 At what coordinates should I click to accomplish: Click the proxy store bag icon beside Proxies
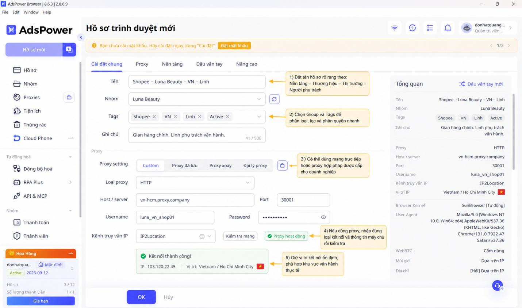(69, 97)
